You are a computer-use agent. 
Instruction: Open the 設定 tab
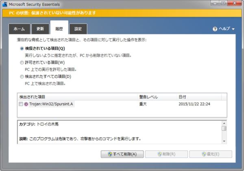coord(78,29)
